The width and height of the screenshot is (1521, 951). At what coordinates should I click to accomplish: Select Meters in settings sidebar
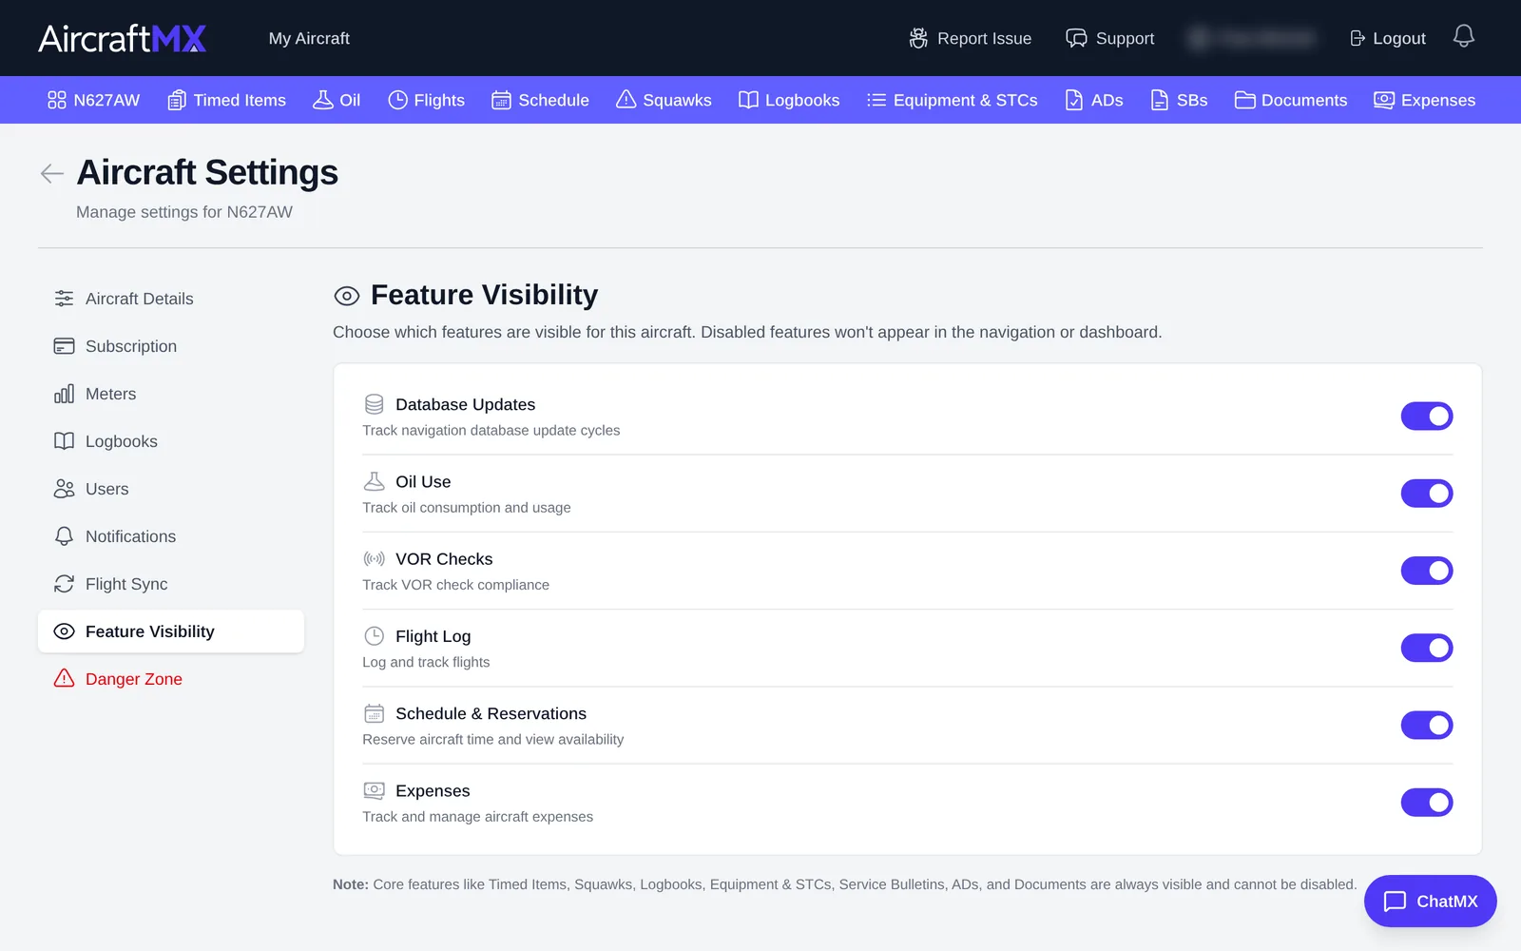[x=171, y=394]
